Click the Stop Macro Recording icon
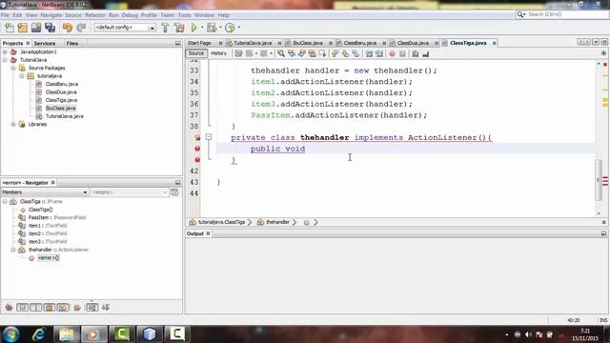Screen dimensions: 610x343 pos(402,53)
